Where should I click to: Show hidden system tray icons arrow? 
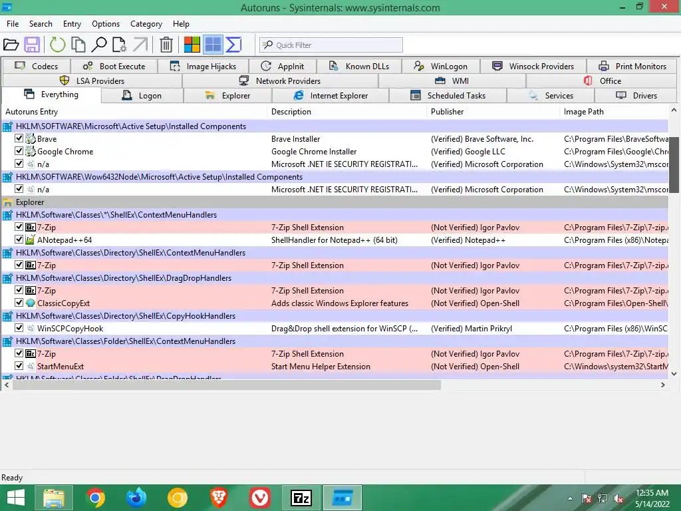[570, 499]
